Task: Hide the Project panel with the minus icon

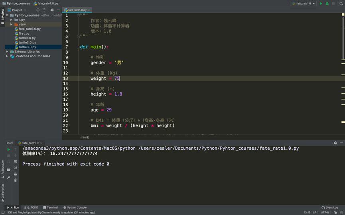Action: [x=58, y=10]
